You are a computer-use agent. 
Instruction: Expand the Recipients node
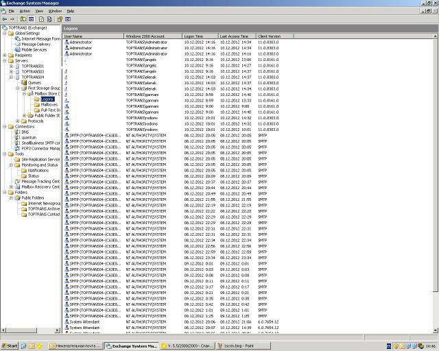[5, 55]
